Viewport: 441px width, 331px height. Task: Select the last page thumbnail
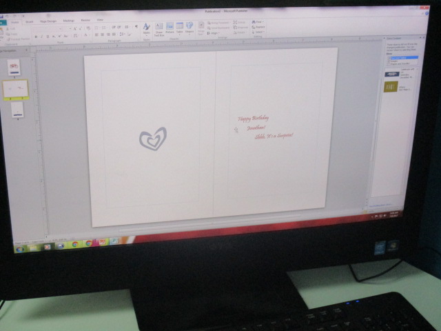(17, 110)
